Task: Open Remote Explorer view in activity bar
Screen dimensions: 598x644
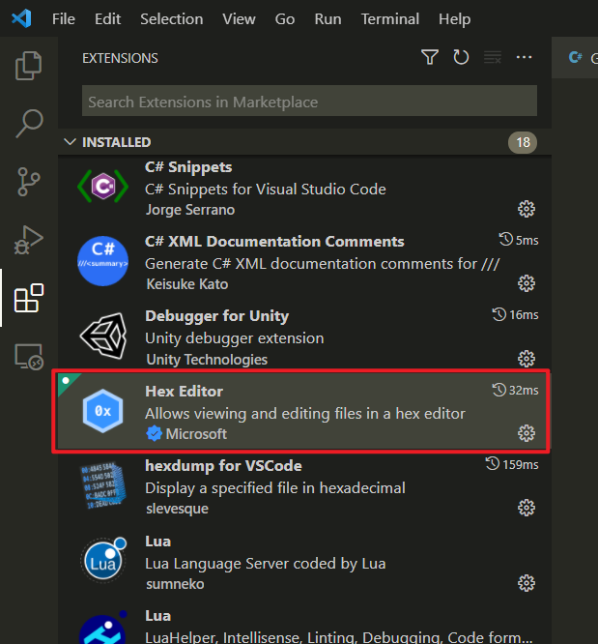Action: point(29,357)
